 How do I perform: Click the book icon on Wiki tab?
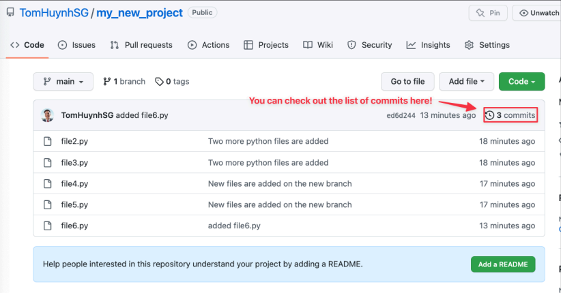click(308, 45)
